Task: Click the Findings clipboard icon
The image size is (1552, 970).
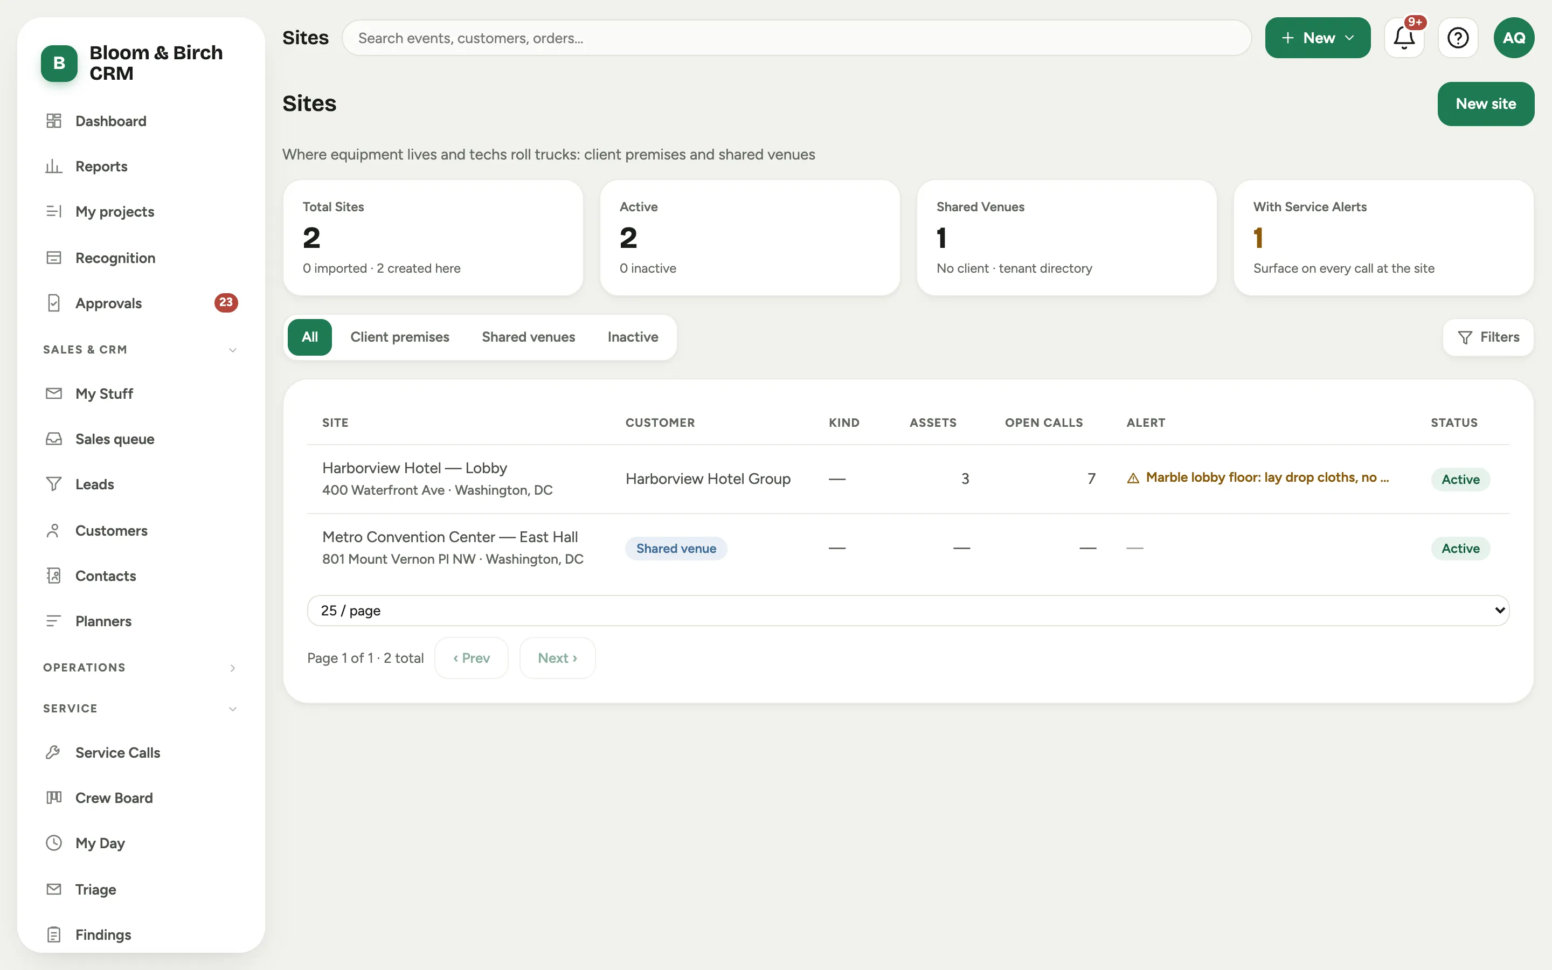Action: click(54, 935)
